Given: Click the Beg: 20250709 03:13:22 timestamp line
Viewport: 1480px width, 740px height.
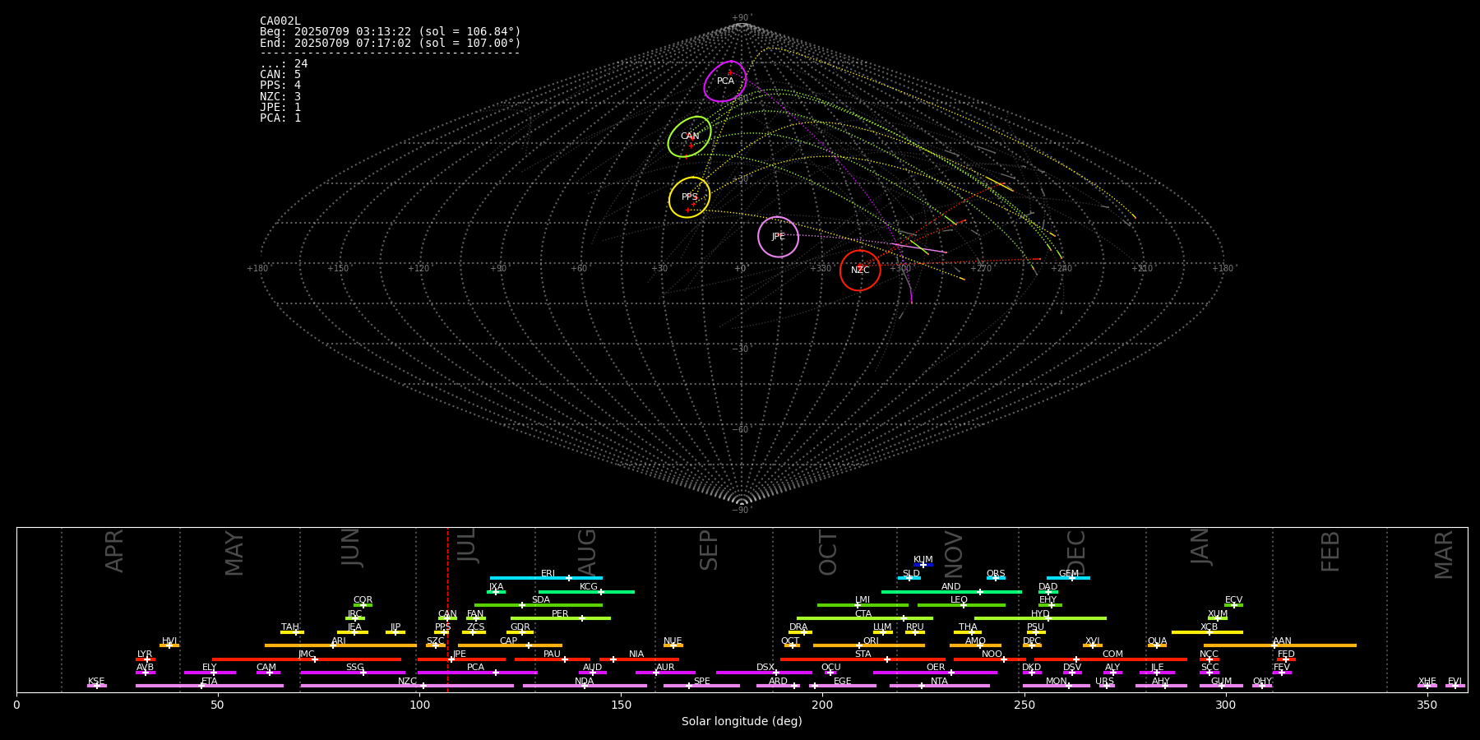Looking at the screenshot, I should (391, 32).
